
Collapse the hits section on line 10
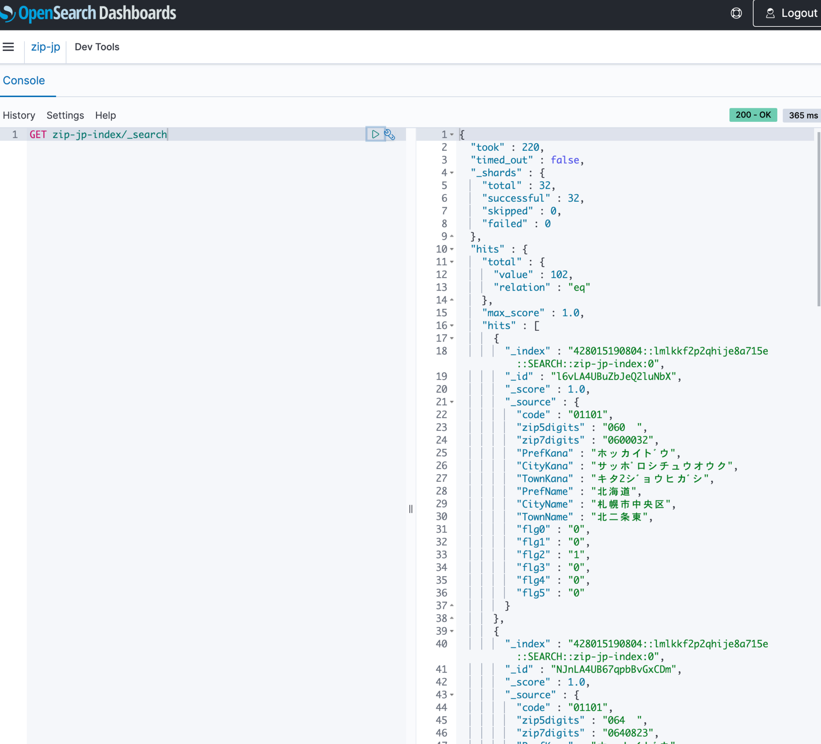click(x=453, y=249)
